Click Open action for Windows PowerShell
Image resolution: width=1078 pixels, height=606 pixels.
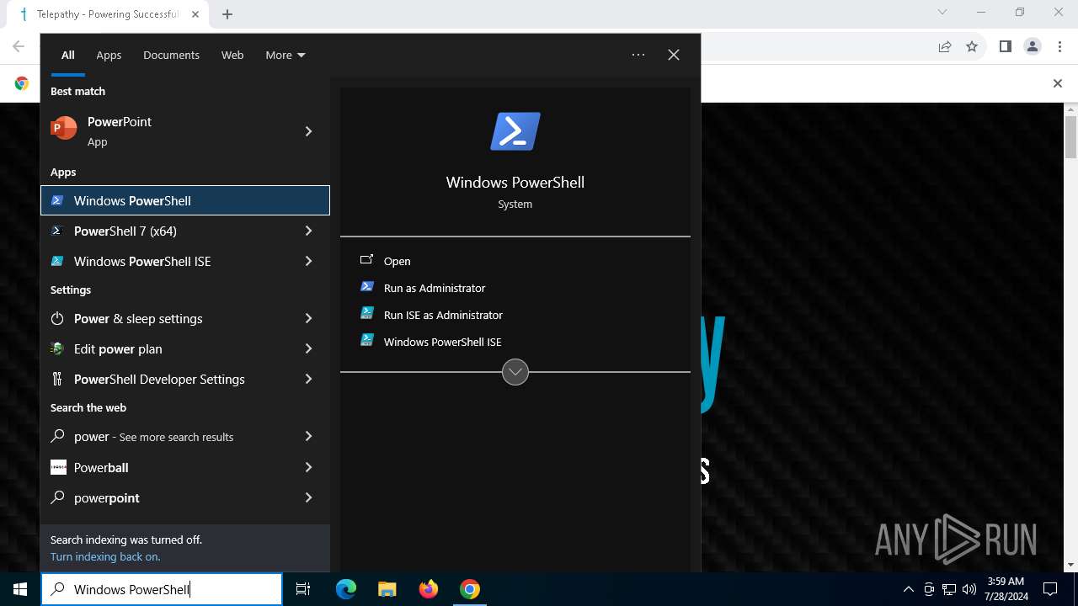coord(515,261)
